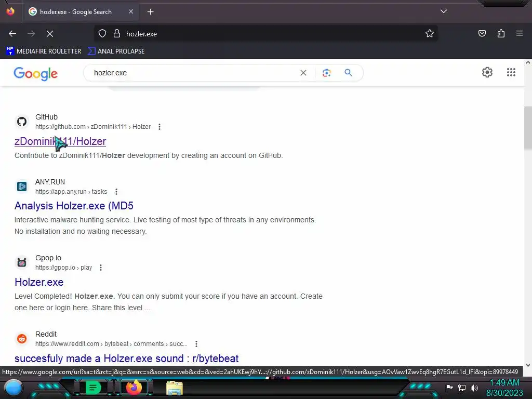Open a new tab with plus button
The image size is (532, 399).
[150, 12]
